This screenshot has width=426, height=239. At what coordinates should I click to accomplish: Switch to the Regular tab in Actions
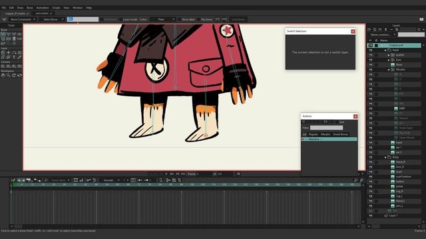point(313,134)
